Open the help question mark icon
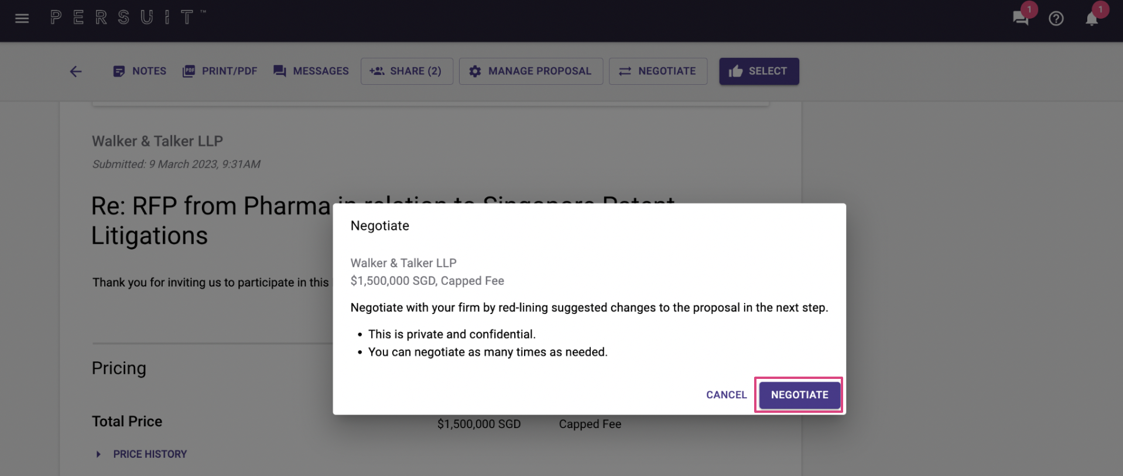1123x476 pixels. (x=1056, y=19)
